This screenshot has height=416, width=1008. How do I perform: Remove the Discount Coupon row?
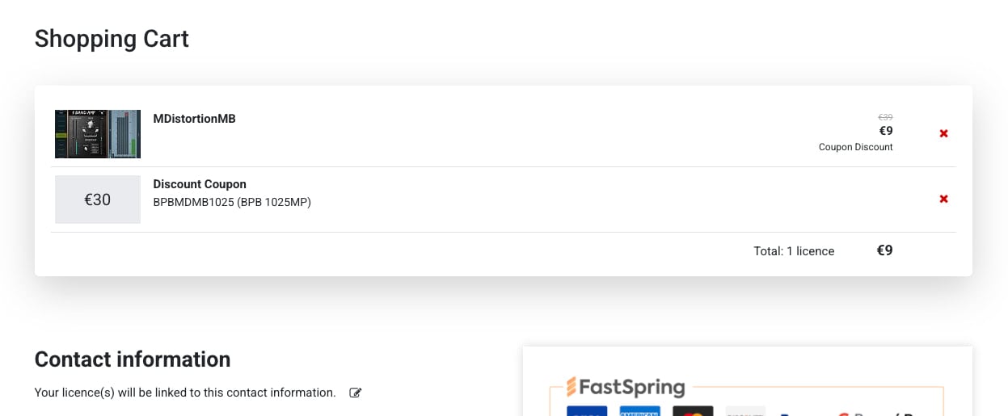943,199
